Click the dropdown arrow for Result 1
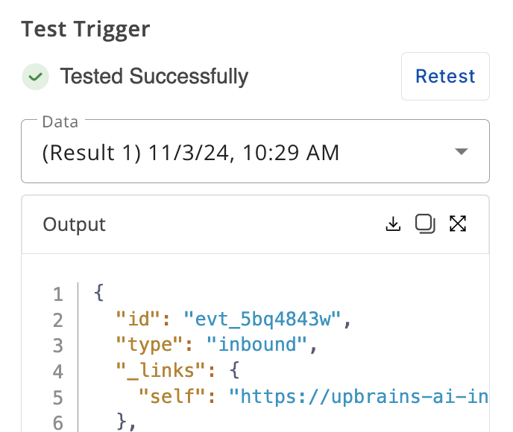This screenshot has height=432, width=513. (x=462, y=152)
